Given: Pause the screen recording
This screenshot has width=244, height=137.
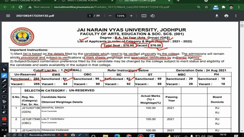Looking at the screenshot, I should tap(59, 135).
